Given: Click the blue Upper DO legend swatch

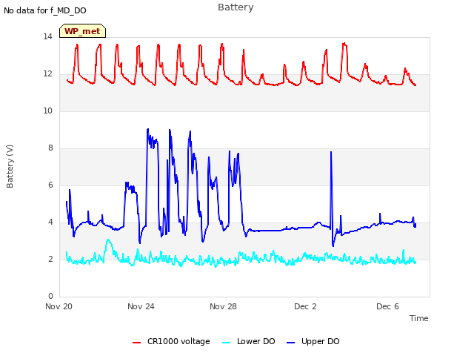Looking at the screenshot, I should tap(291, 343).
